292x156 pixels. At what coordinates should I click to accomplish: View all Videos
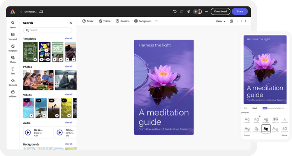click(x=69, y=95)
